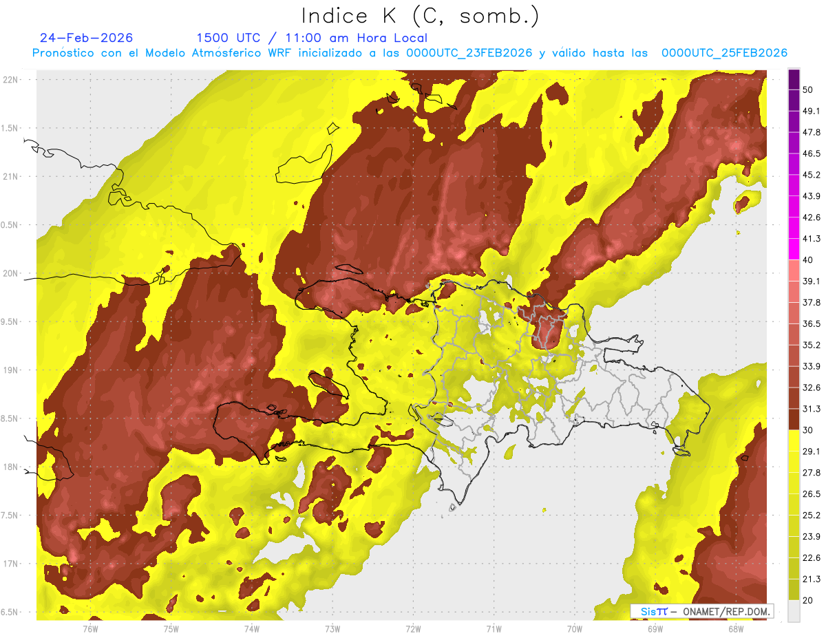
Task: Click the '69W' longitude label
Action: point(655,629)
